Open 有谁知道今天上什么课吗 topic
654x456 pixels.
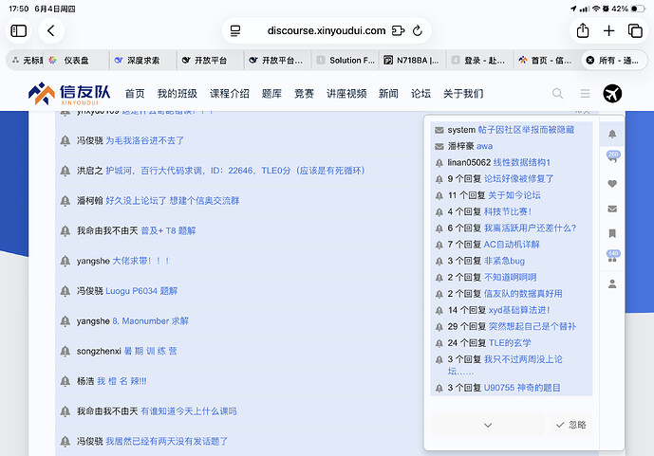pyautogui.click(x=189, y=411)
